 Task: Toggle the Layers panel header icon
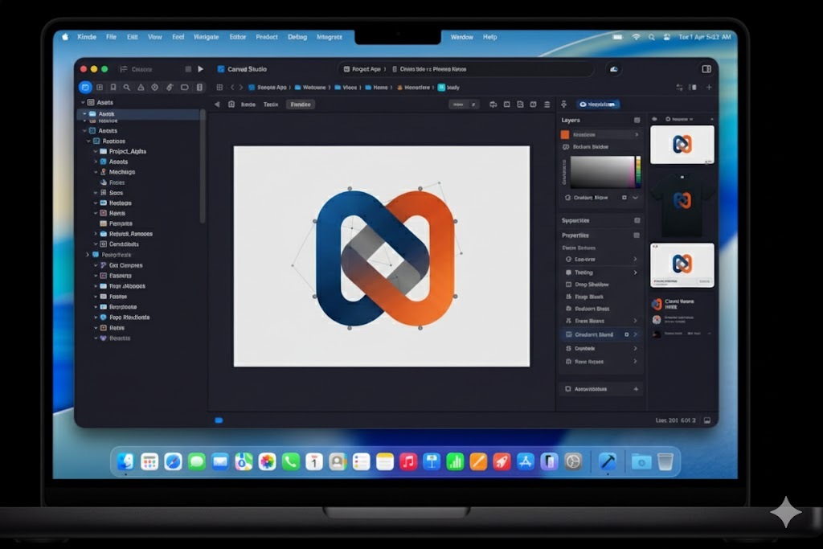pyautogui.click(x=637, y=121)
